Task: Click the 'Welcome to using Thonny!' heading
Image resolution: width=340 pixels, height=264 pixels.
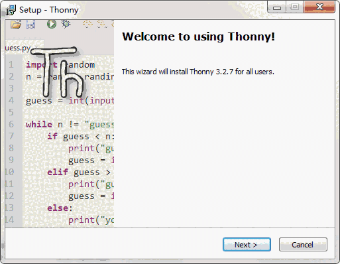Action: (x=199, y=36)
